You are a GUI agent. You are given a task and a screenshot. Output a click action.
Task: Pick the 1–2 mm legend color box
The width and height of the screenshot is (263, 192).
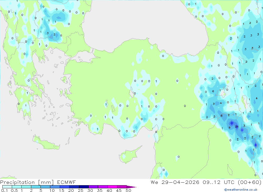click(x=26, y=187)
